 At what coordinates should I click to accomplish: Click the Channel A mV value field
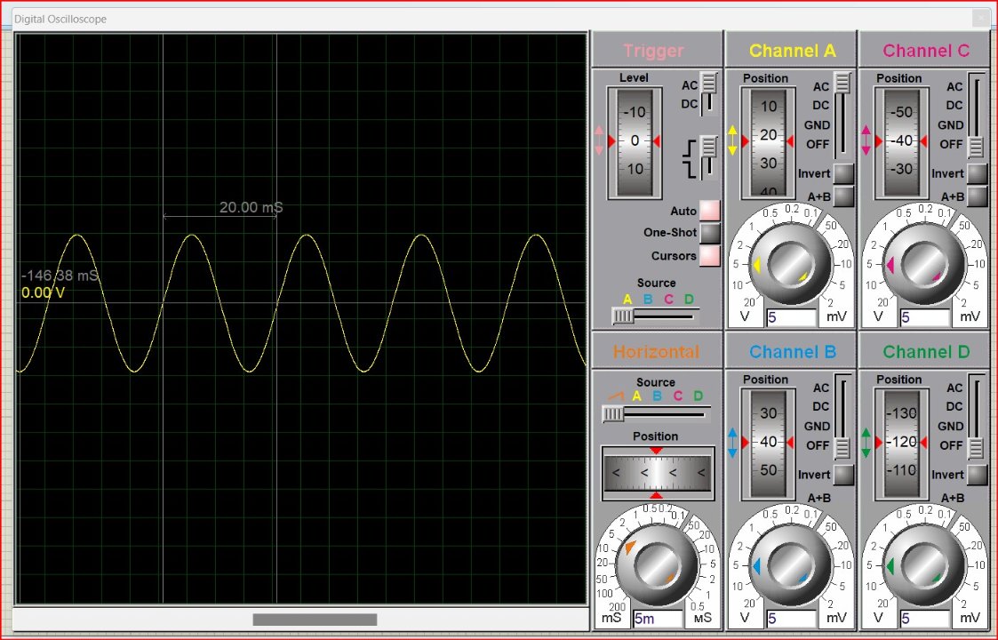(791, 317)
